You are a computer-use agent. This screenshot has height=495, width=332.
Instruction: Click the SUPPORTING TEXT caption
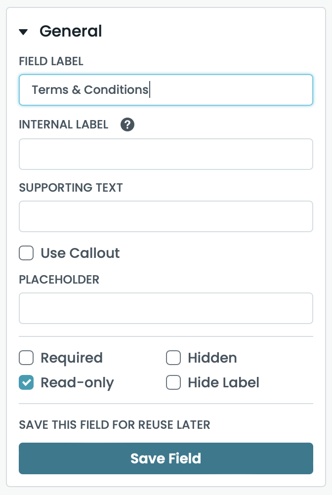click(x=71, y=188)
